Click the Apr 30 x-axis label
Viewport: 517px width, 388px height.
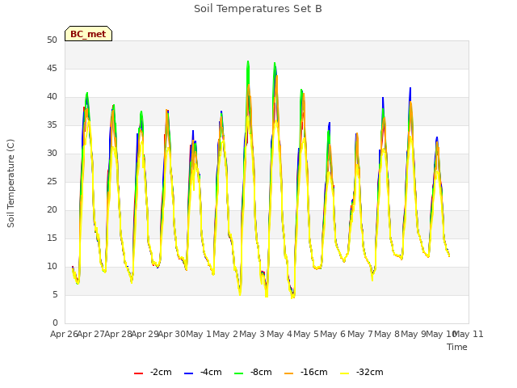(172, 334)
